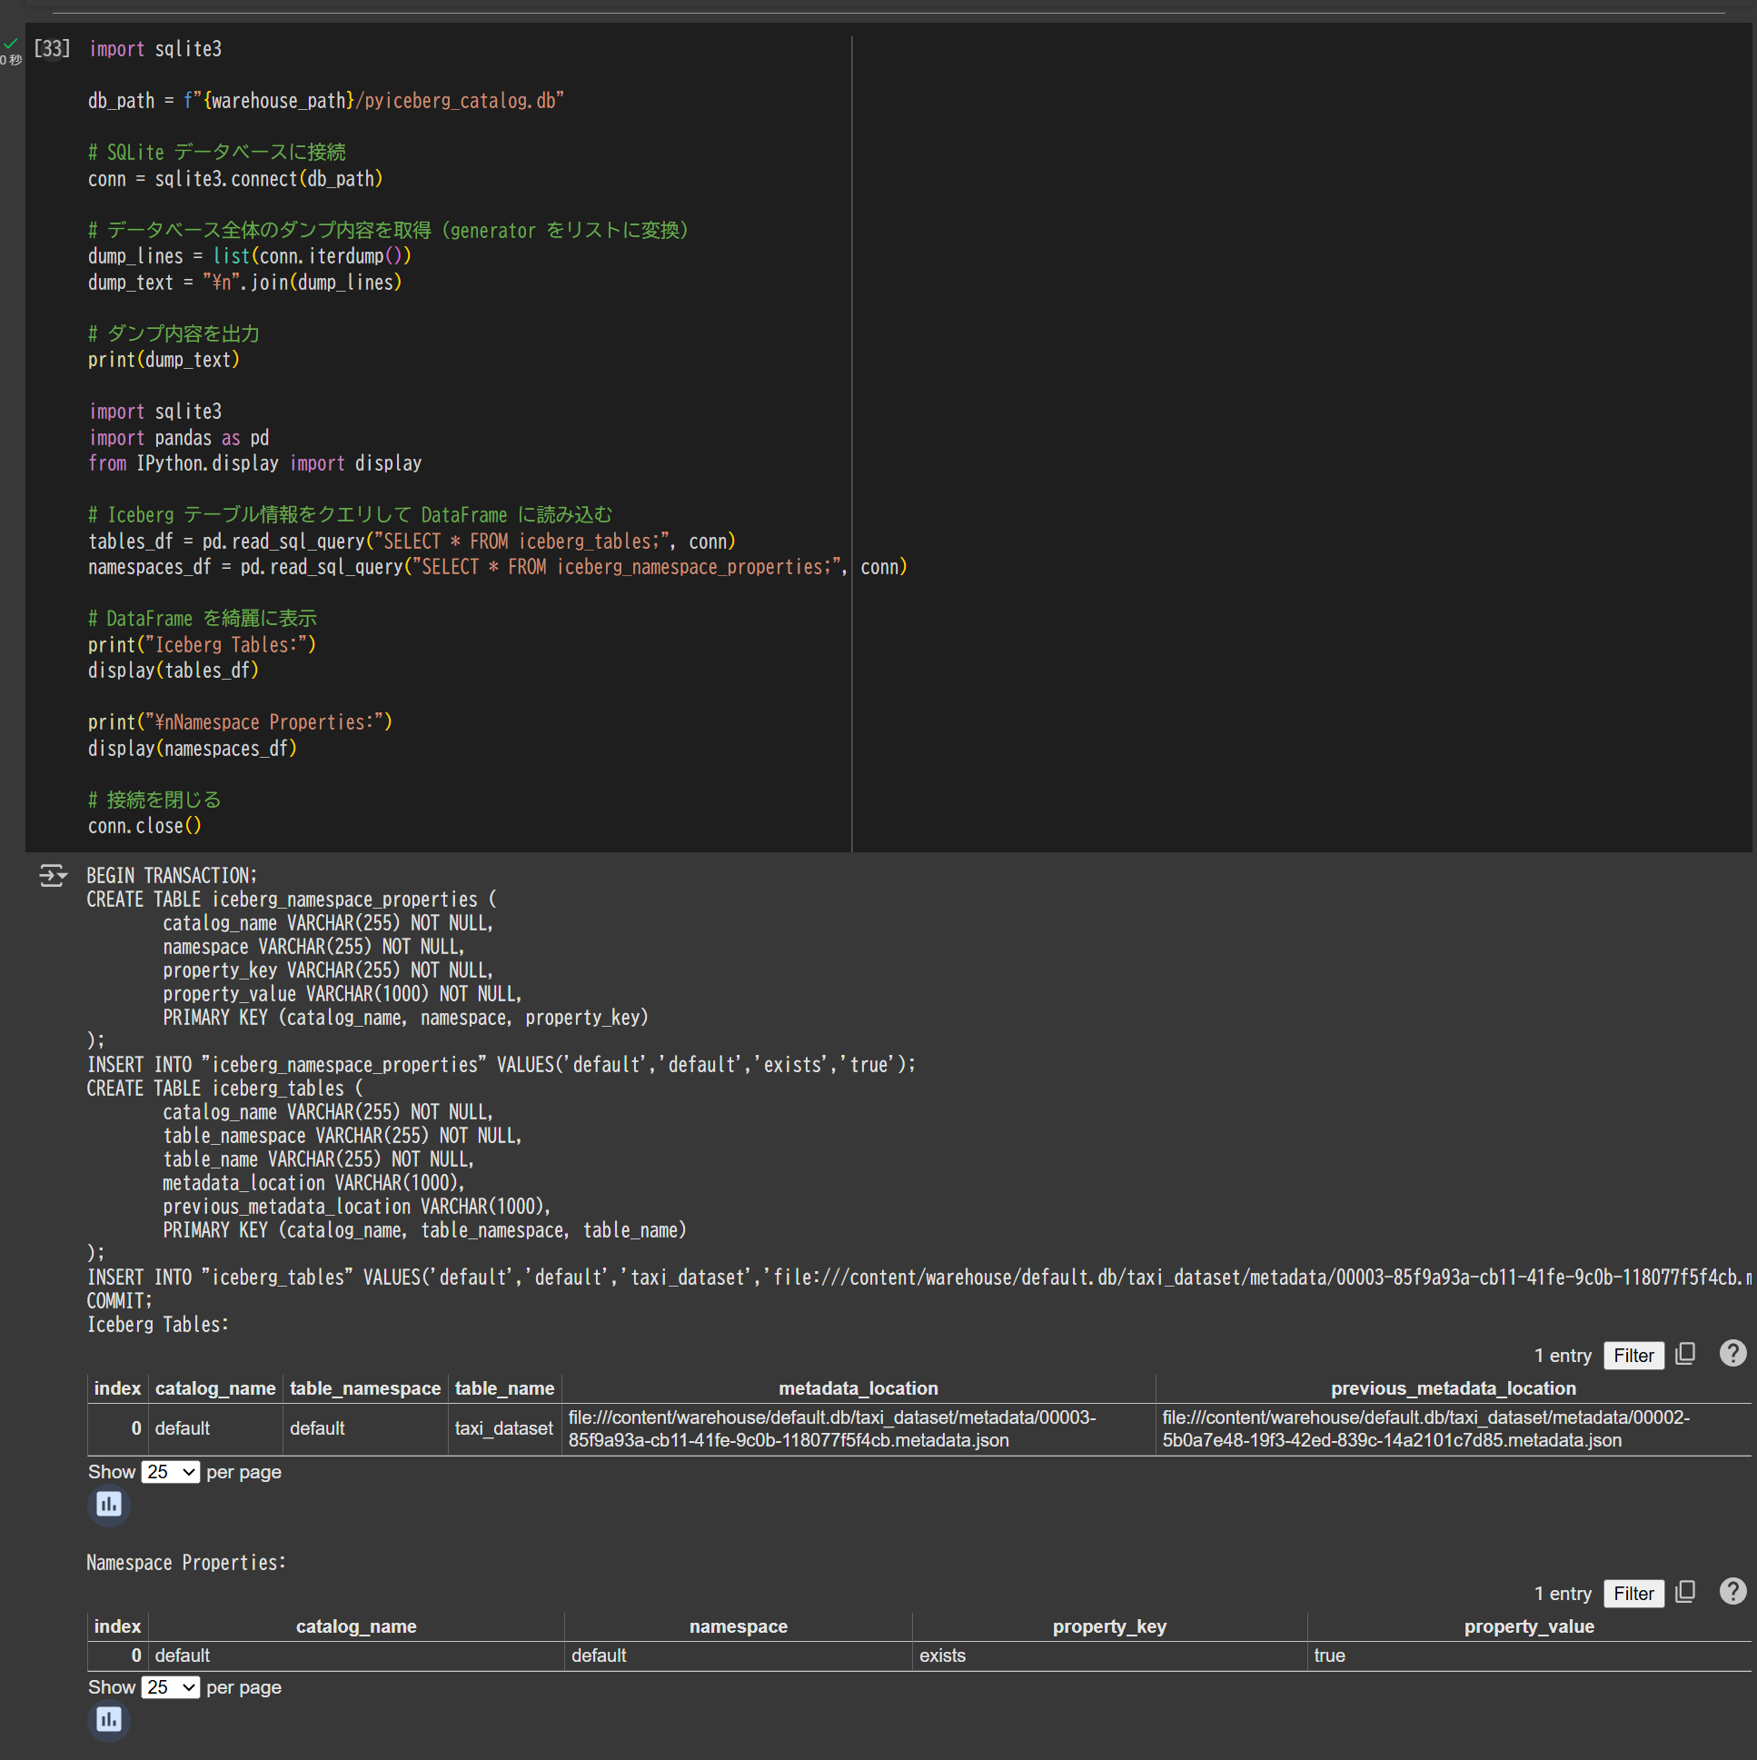
Task: Click the green execution checkmark on the cell
Action: point(12,43)
